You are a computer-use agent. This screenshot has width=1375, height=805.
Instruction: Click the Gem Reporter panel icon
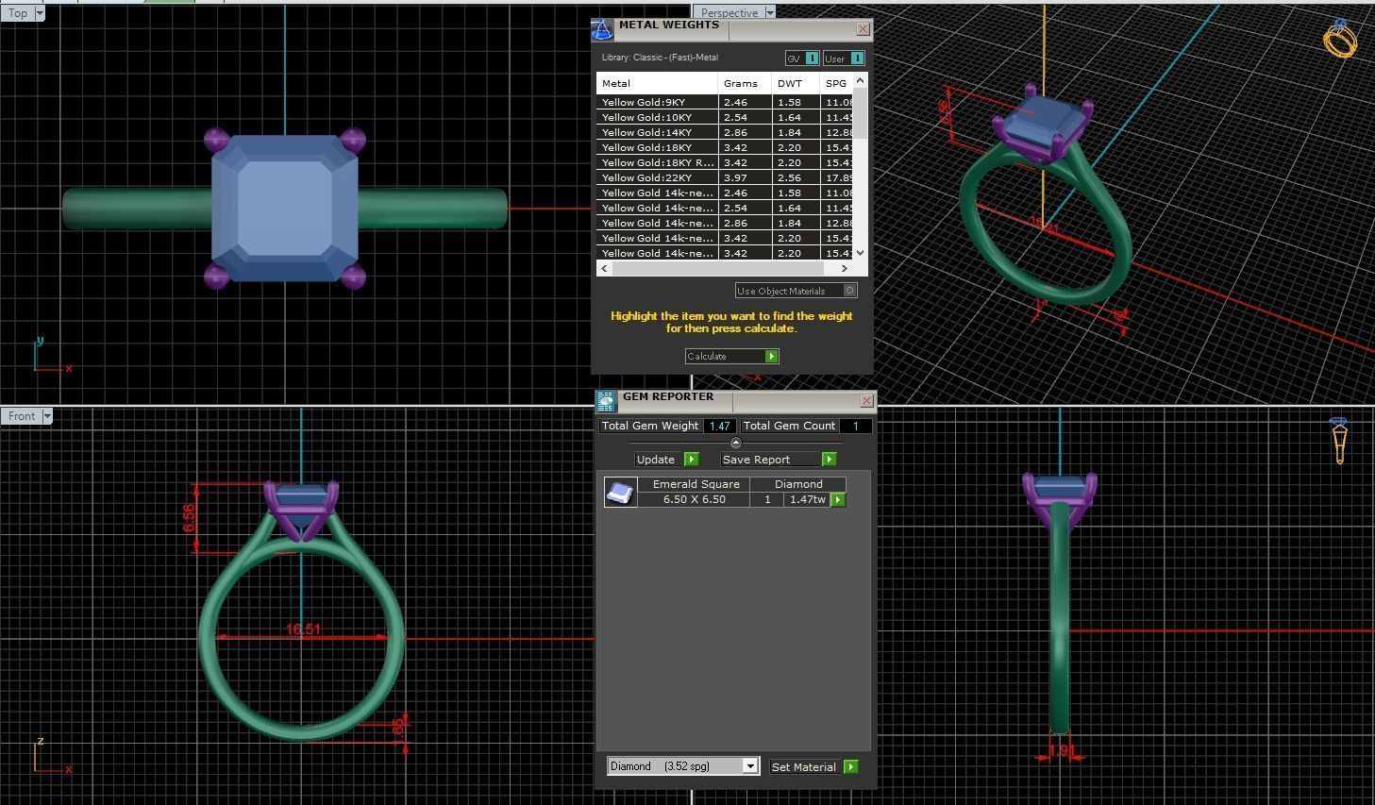tap(606, 401)
